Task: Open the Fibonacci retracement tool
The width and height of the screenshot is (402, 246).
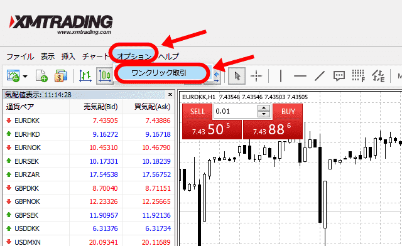Action: tap(358, 76)
